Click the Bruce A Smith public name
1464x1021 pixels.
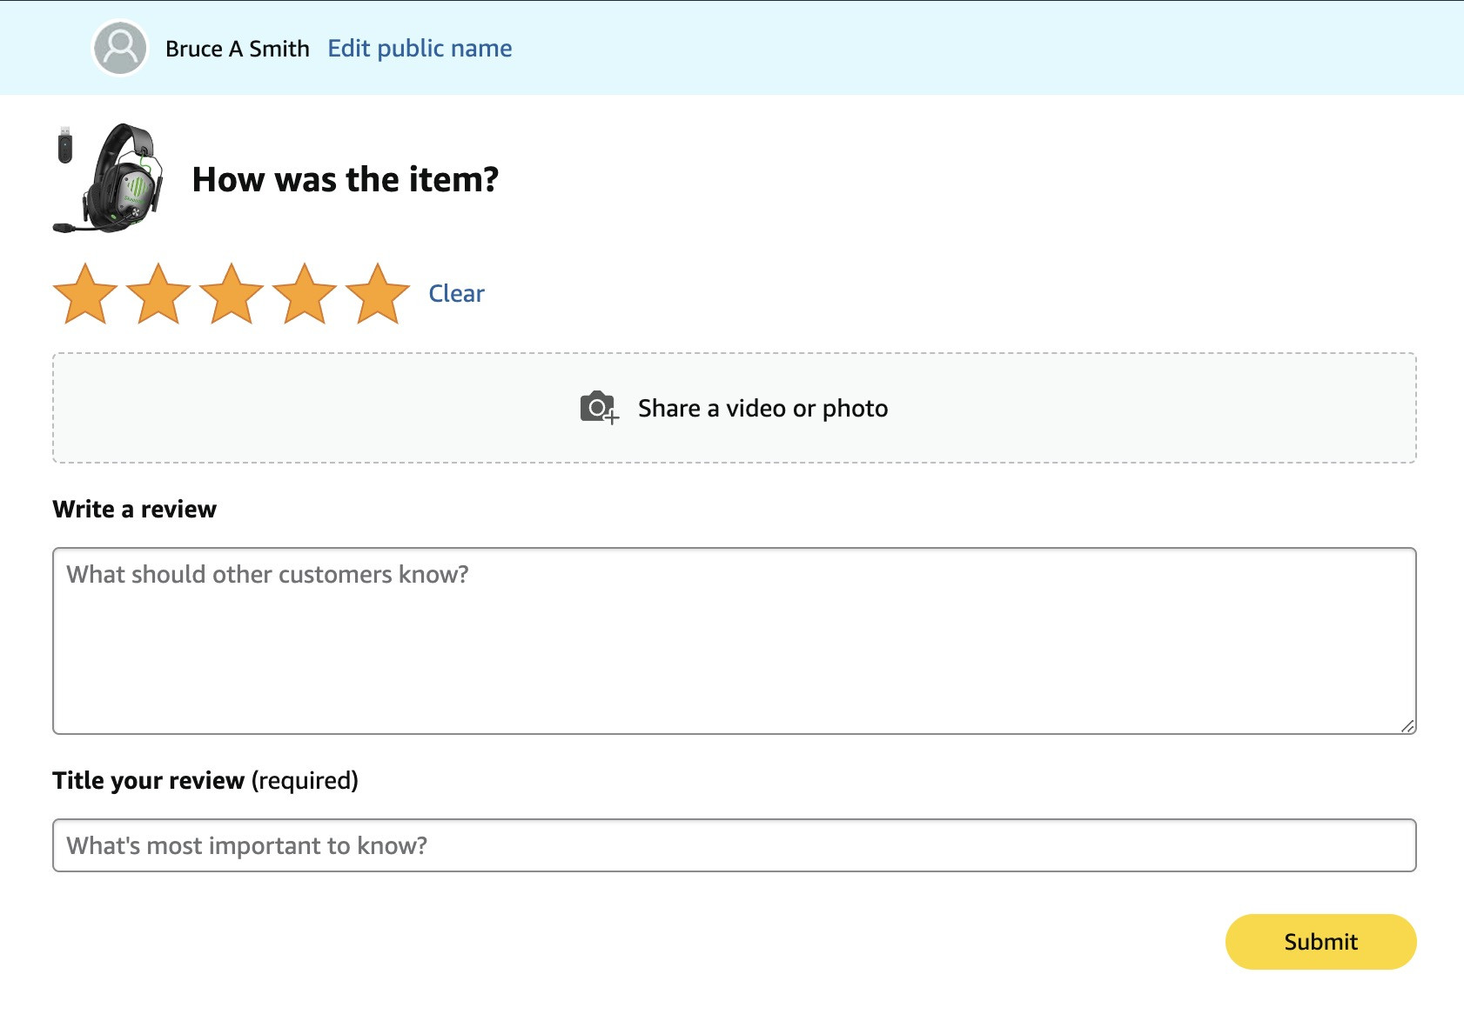coord(238,49)
